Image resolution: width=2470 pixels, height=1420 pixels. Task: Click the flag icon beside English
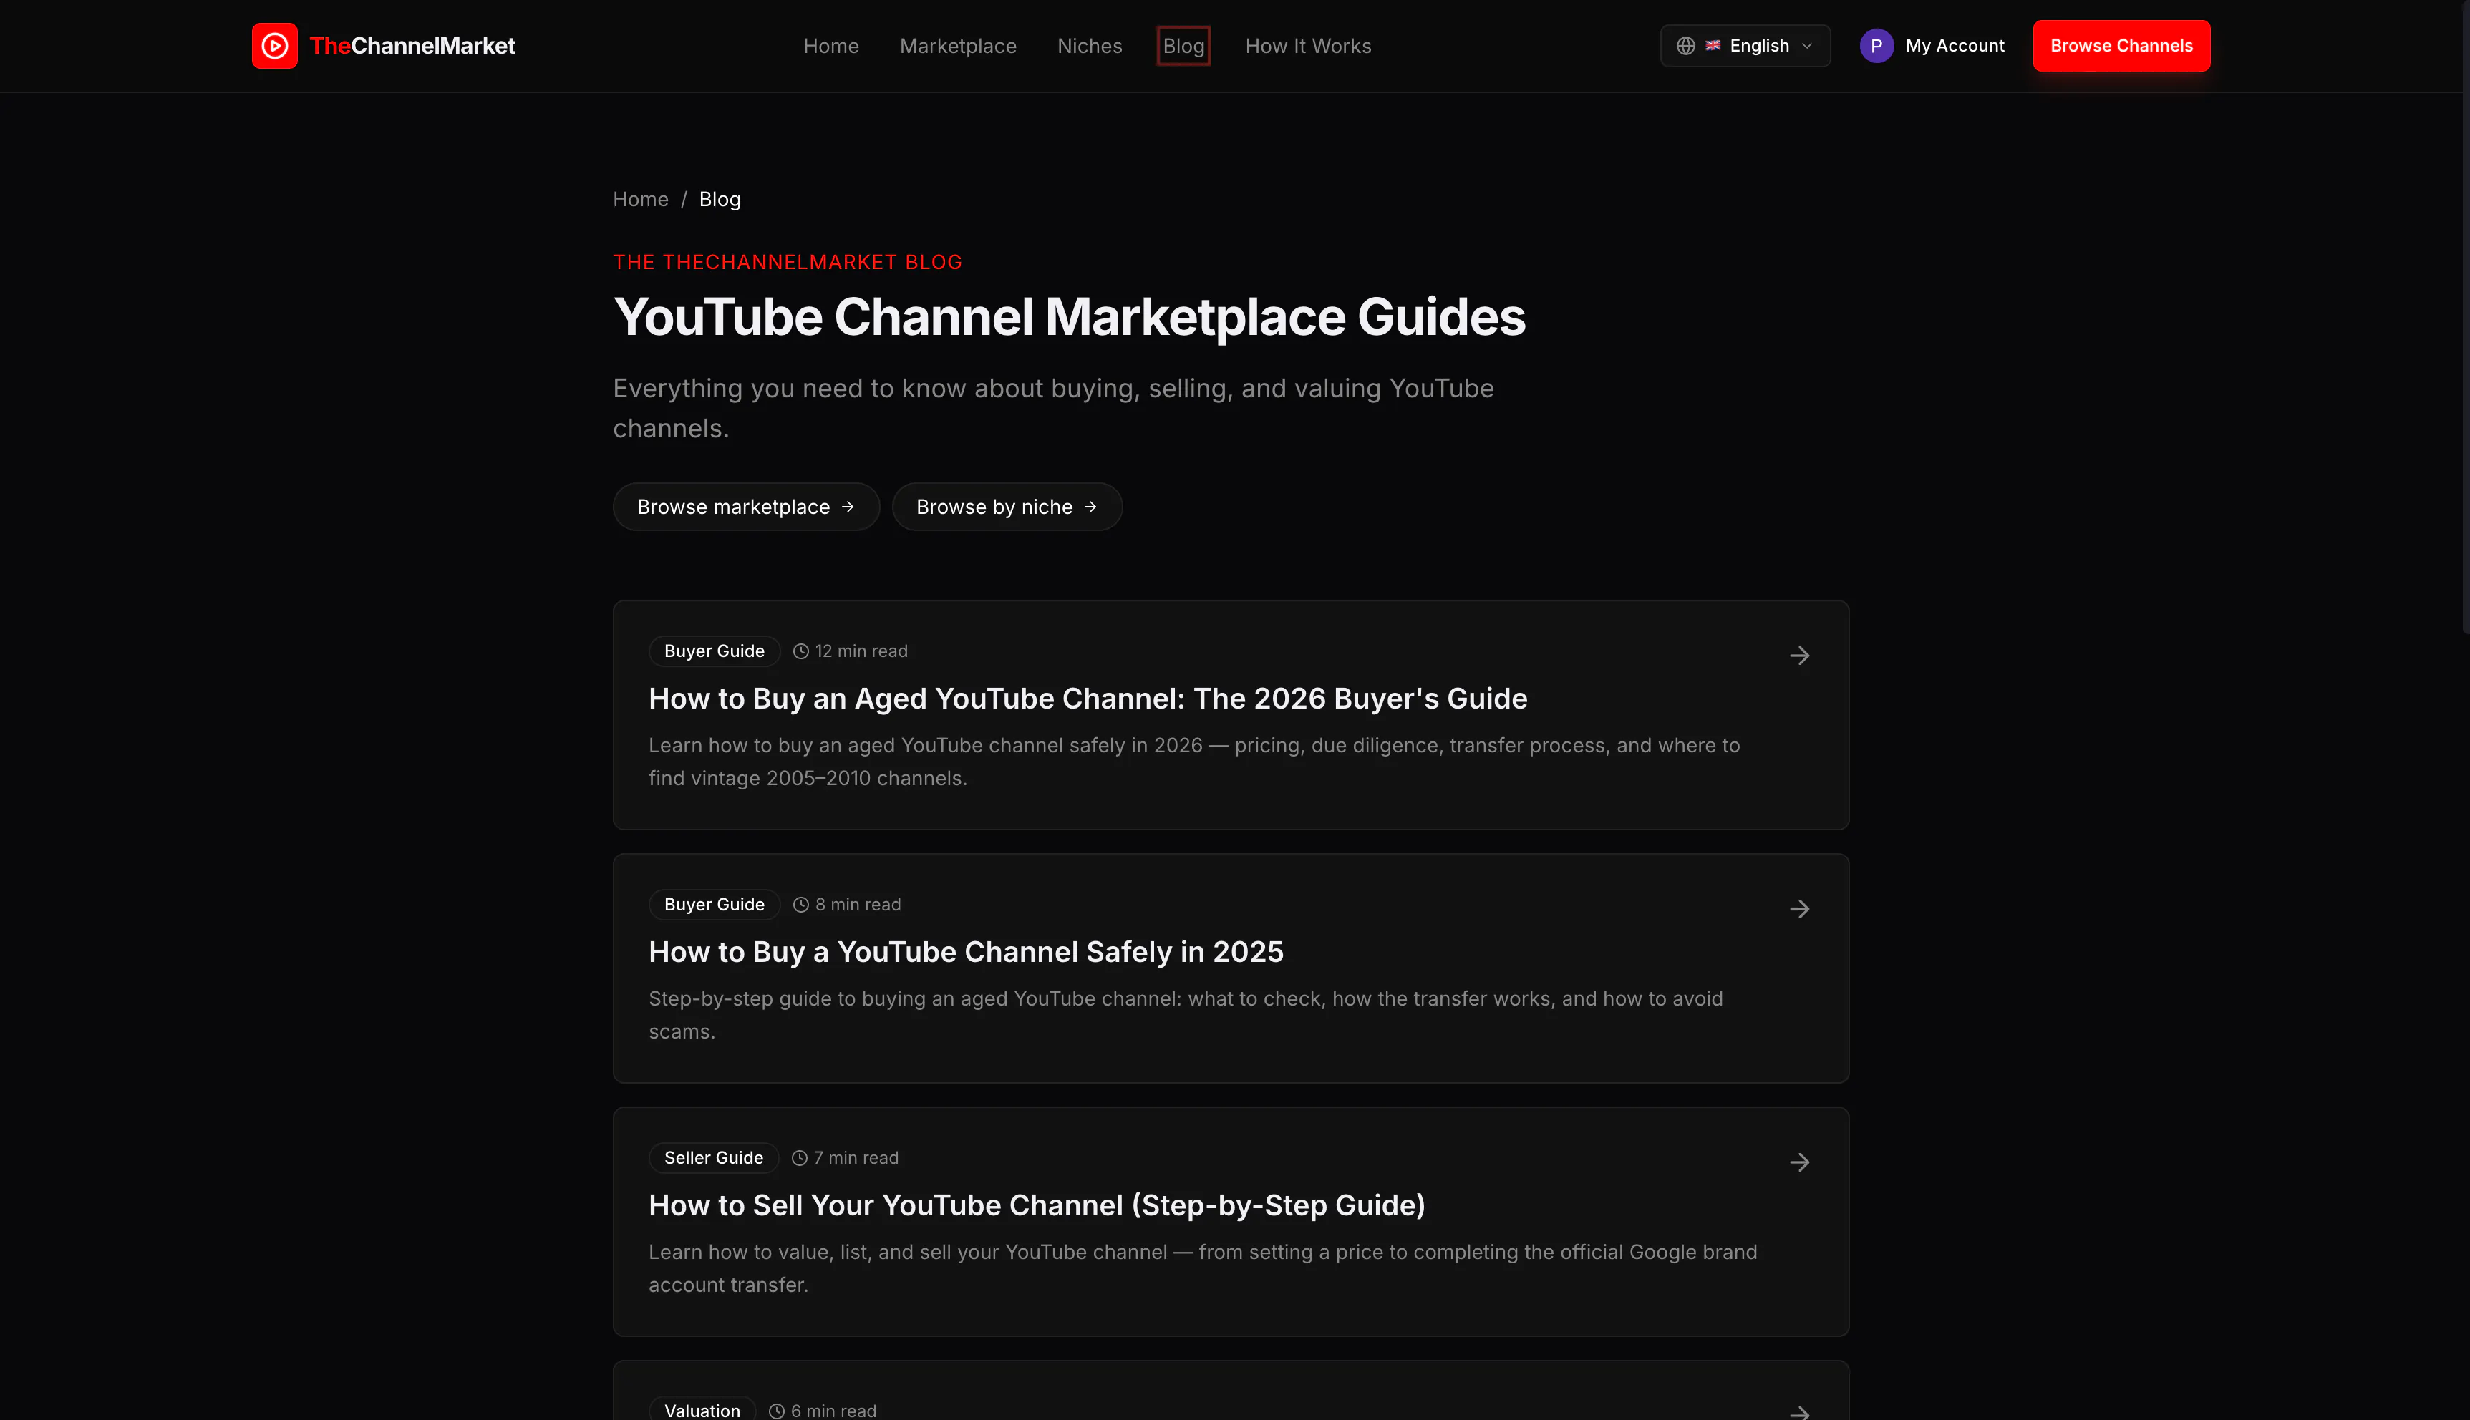tap(1713, 46)
